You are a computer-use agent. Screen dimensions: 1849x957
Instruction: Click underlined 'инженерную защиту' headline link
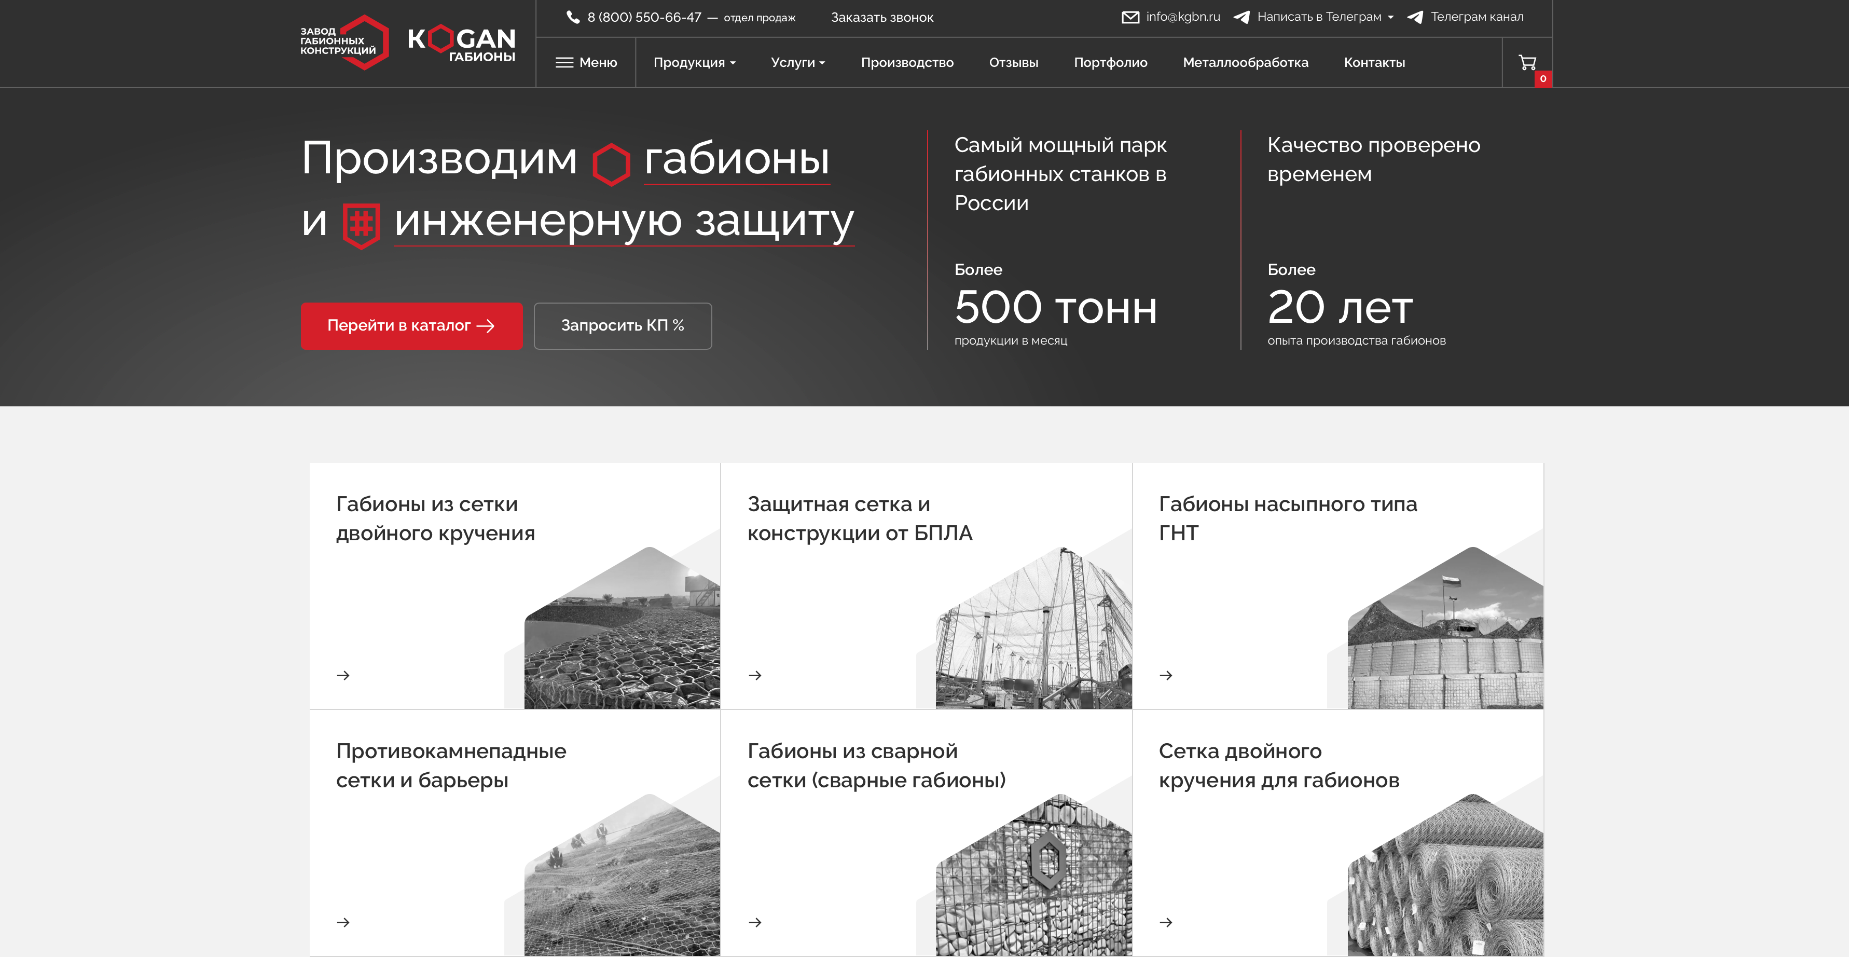[624, 221]
